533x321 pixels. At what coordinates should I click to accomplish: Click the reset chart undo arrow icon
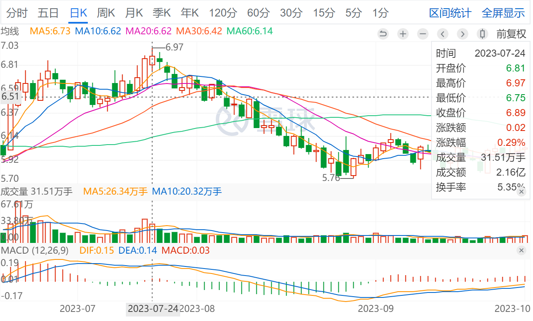click(383, 34)
